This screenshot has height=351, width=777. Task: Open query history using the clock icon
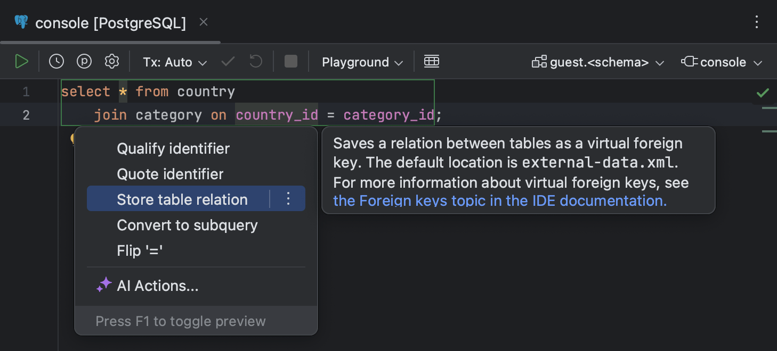coord(56,61)
